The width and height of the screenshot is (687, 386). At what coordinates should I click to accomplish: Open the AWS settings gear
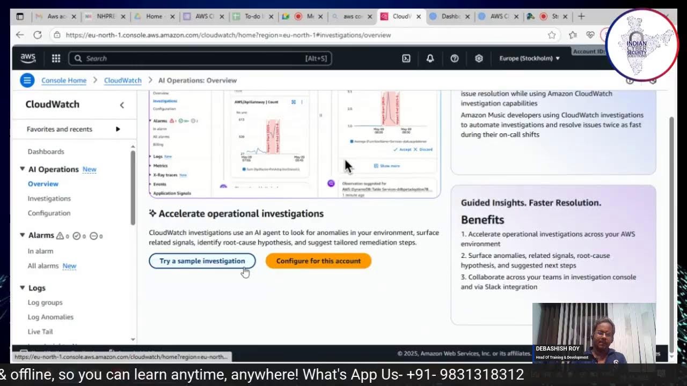(x=479, y=58)
